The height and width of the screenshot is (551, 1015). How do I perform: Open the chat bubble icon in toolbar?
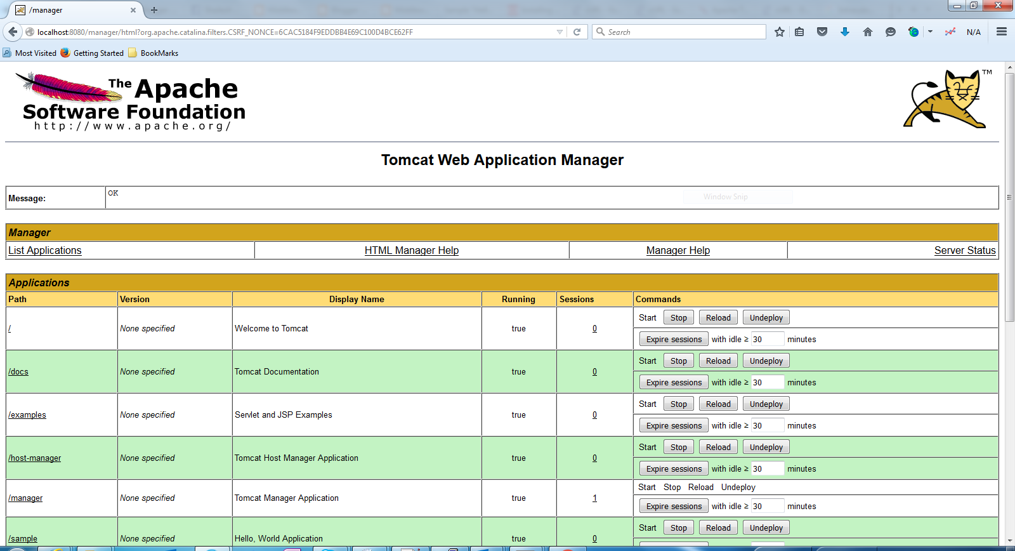pyautogui.click(x=891, y=32)
